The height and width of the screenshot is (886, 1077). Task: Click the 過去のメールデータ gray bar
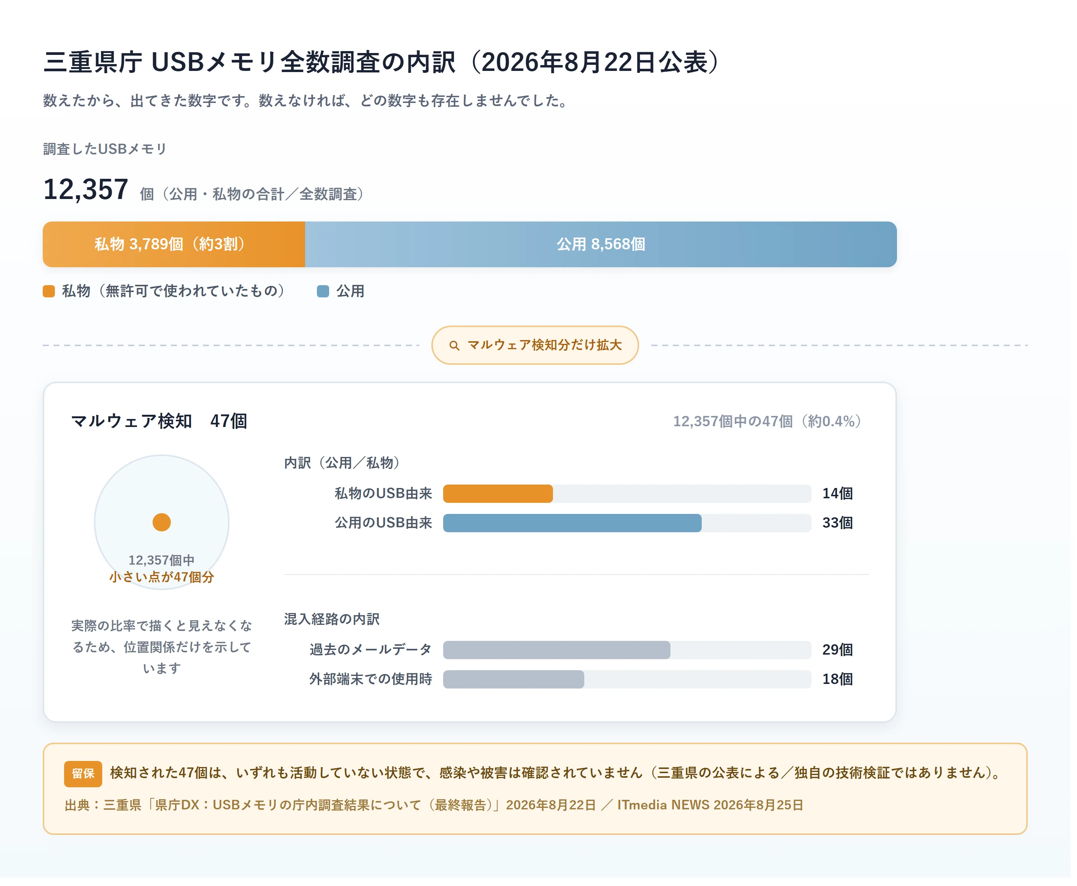(556, 650)
